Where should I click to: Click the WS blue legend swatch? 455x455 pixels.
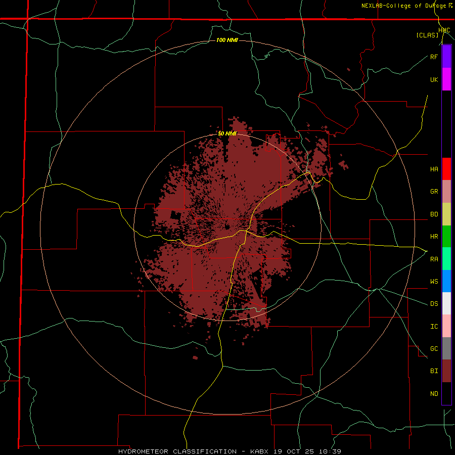[446, 281]
